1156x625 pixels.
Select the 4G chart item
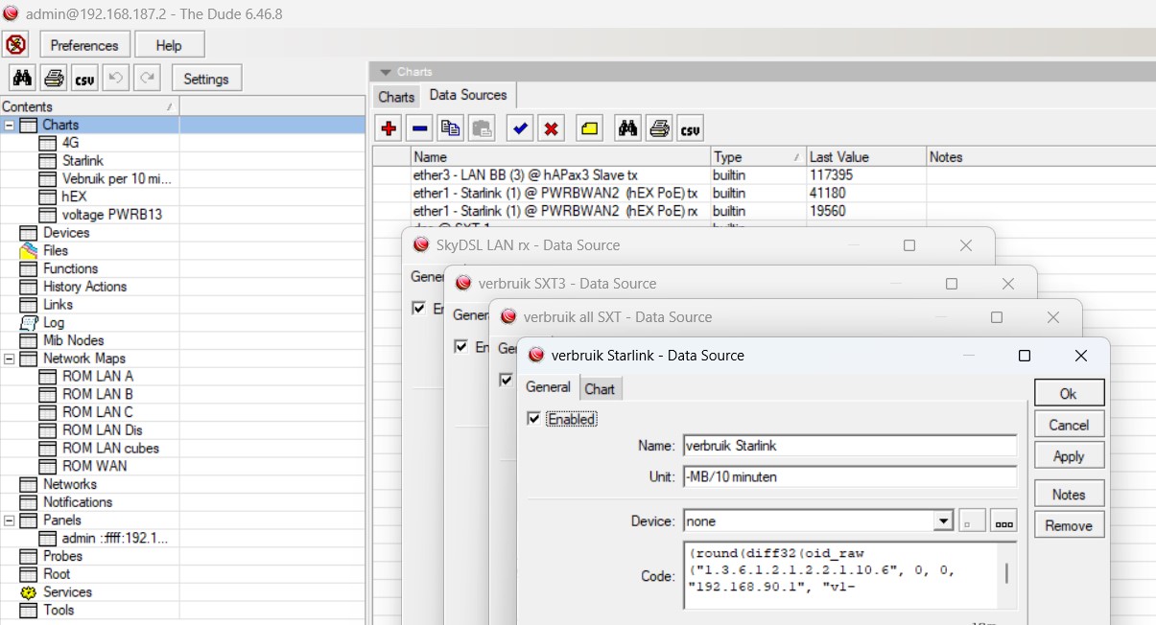point(70,142)
